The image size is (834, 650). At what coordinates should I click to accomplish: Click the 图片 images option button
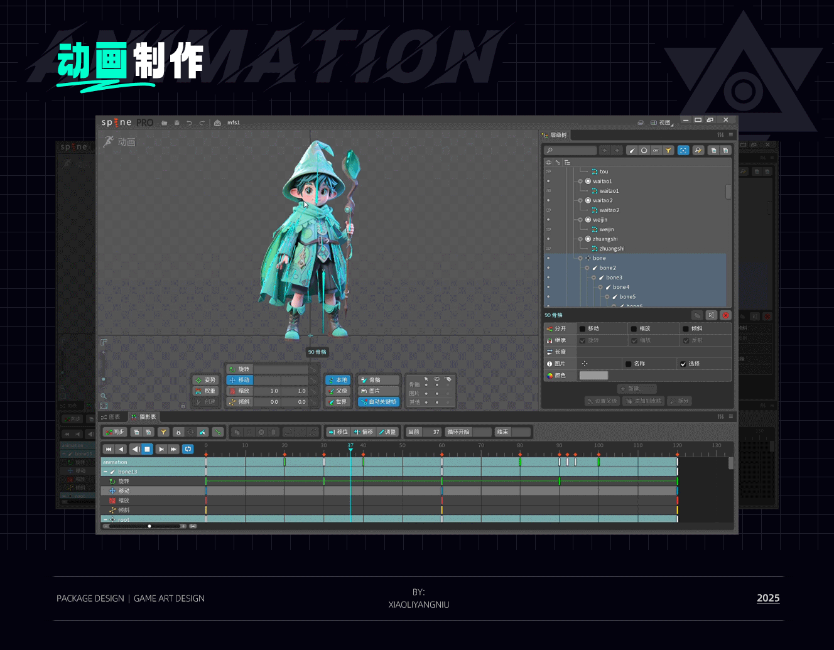tap(379, 391)
